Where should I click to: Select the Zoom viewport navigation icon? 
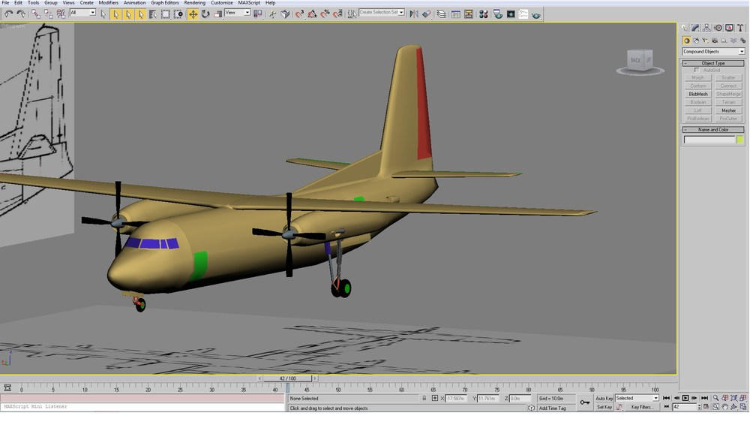pyautogui.click(x=715, y=398)
